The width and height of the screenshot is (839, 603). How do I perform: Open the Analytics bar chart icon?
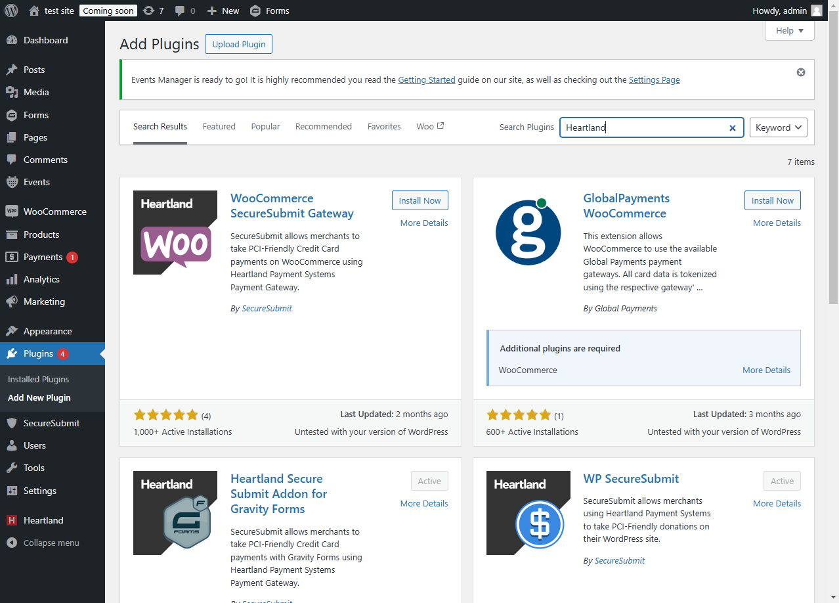coord(12,279)
